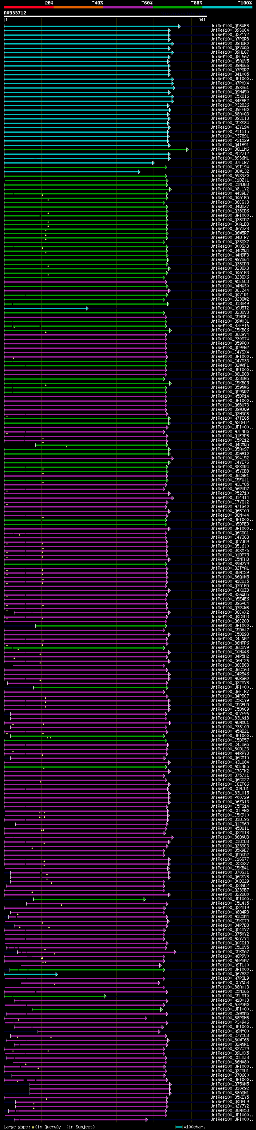Viewport: 256px width, 1130px height.
Task: Select hit UniRef100_B9N866
Action: [x=230, y=65]
